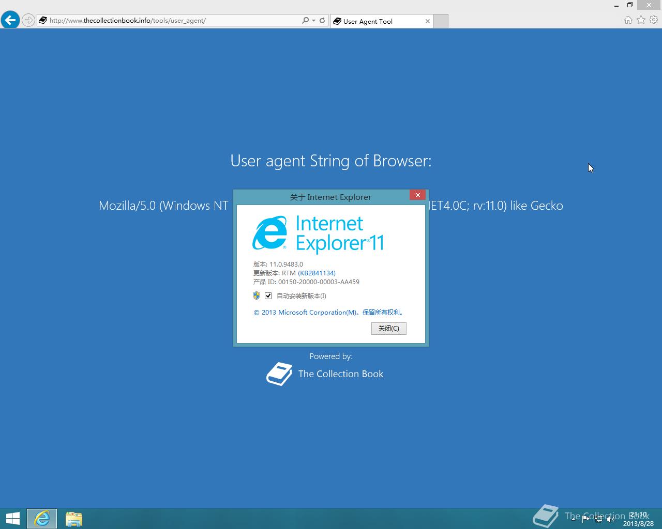Click the Internet Explorer 11 logo
The image size is (662, 529).
tap(319, 235)
